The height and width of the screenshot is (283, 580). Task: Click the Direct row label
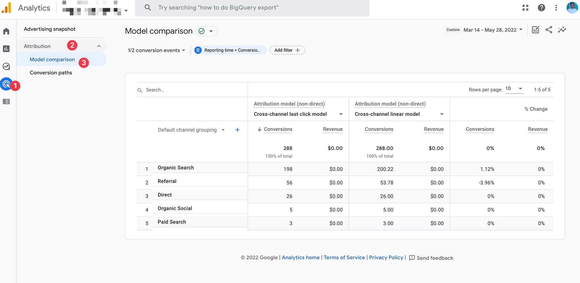[x=165, y=195]
